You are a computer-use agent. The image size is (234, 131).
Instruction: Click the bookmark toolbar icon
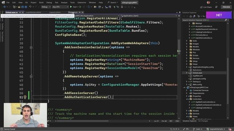(x=122, y=7)
